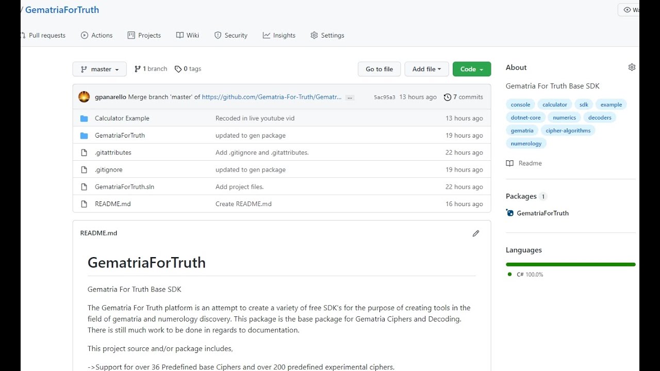
Task: Go to the Settings tab
Action: tap(327, 36)
